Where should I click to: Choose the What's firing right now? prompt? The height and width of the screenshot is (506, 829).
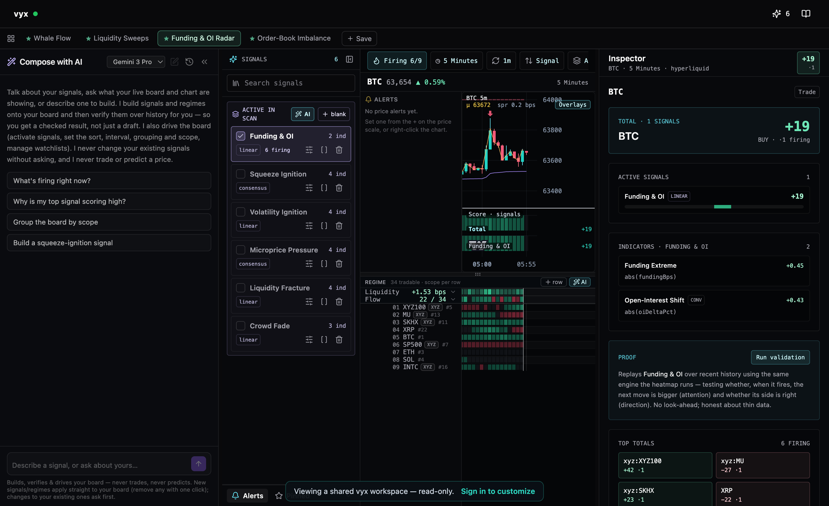(109, 181)
